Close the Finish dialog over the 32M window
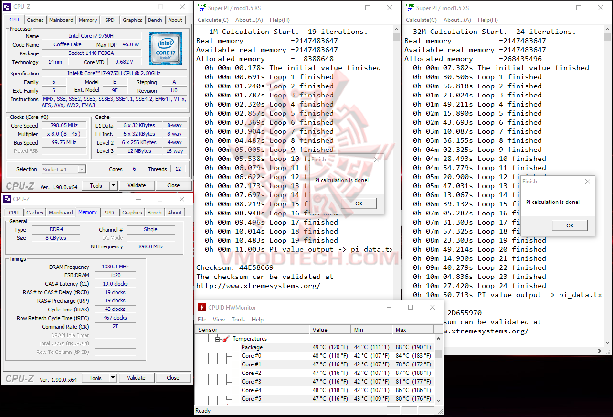The image size is (613, 417). [588, 182]
